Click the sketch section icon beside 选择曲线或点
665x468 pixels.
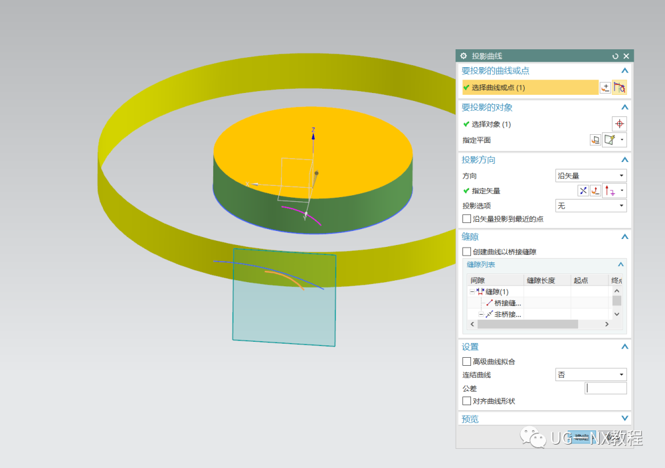(605, 88)
